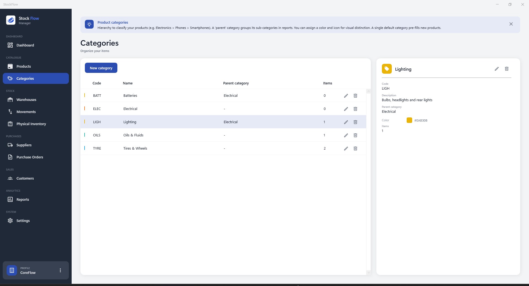Click the Movements arrows icon
Screen dimensions: 529x286
10,112
